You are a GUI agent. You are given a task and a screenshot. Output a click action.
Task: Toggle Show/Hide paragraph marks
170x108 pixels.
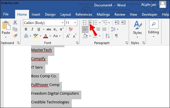(x=117, y=36)
